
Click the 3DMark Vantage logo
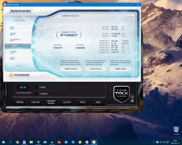tap(21, 12)
